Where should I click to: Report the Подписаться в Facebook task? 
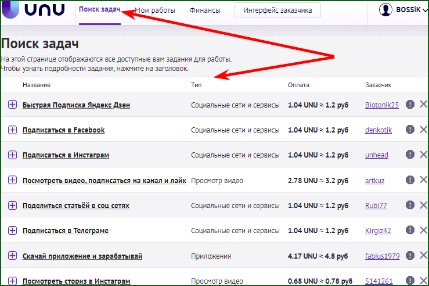(x=410, y=129)
